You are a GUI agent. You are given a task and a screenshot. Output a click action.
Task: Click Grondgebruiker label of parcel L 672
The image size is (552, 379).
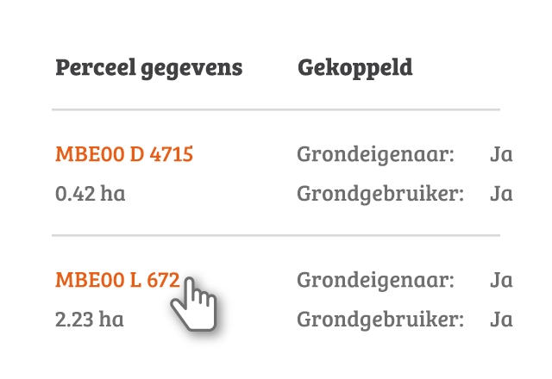pyautogui.click(x=380, y=320)
